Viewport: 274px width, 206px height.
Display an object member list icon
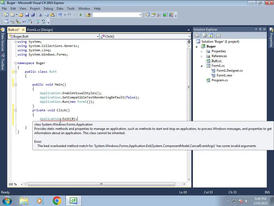6,21
